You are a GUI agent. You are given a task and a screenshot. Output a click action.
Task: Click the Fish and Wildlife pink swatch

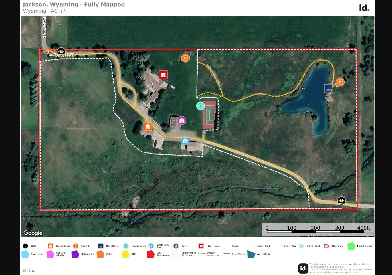click(50, 254)
